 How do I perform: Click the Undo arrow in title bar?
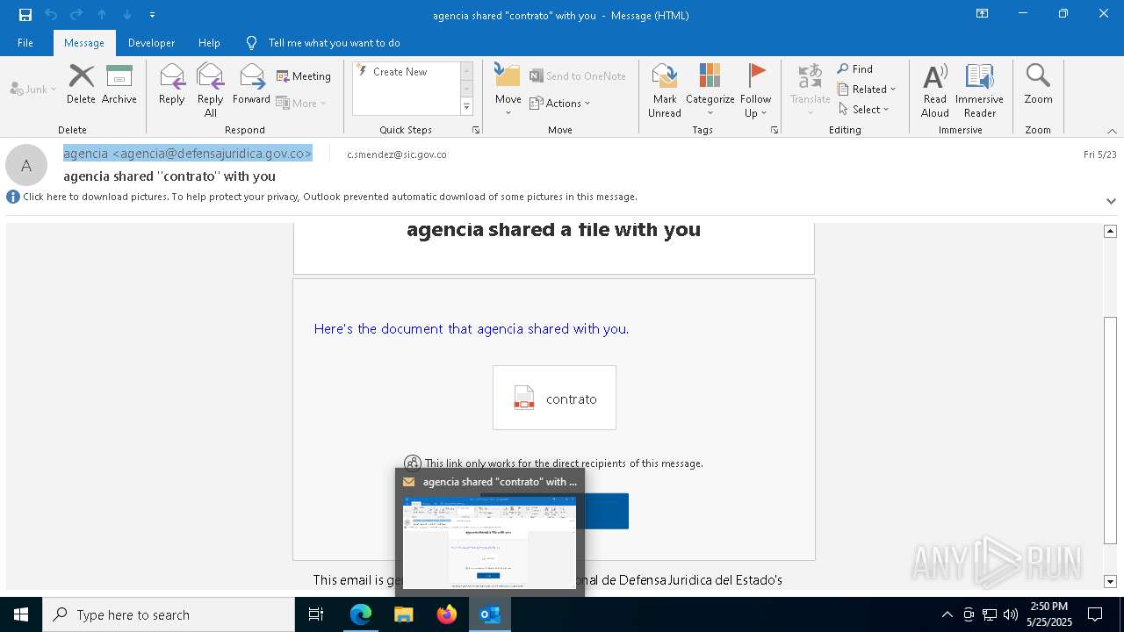point(51,15)
